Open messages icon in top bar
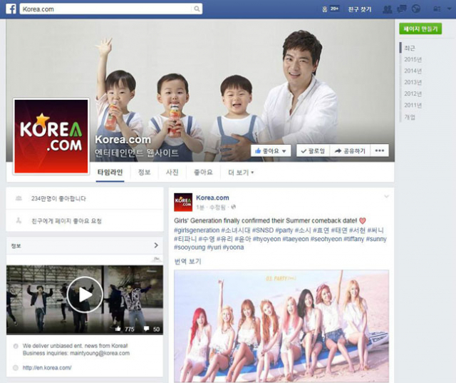 (x=402, y=9)
